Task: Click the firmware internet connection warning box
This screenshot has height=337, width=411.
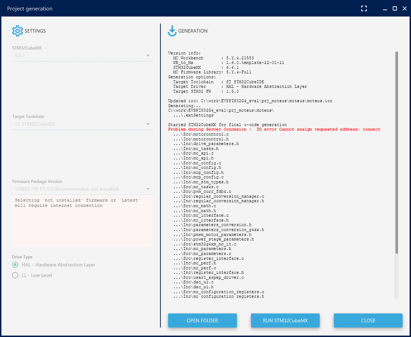Action: coord(82,221)
